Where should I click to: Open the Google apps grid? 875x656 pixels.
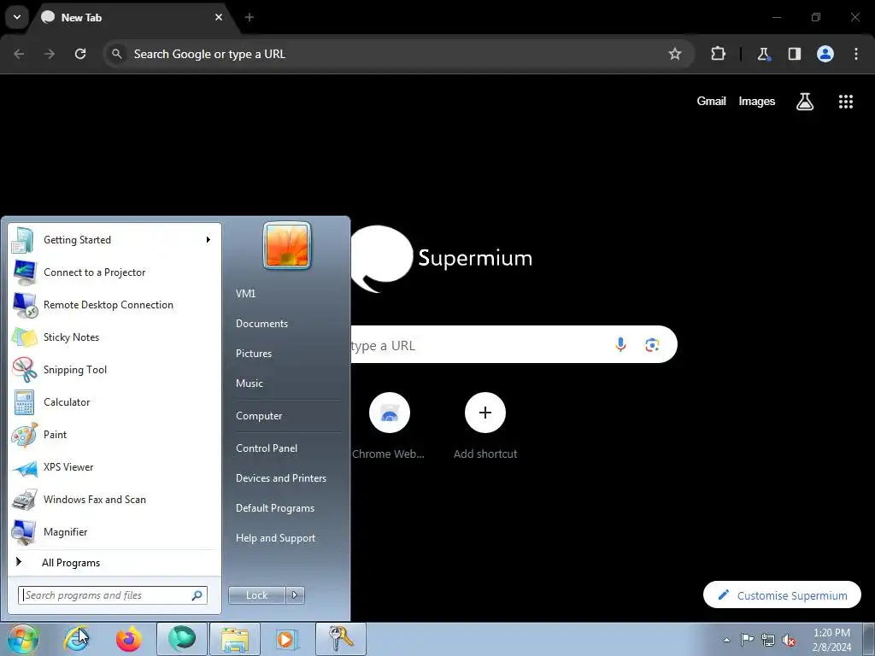coord(846,101)
